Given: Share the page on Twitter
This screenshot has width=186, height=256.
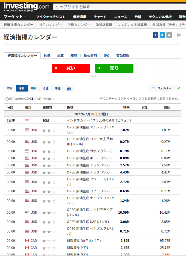Looking at the screenshot, I should [x=162, y=35].
